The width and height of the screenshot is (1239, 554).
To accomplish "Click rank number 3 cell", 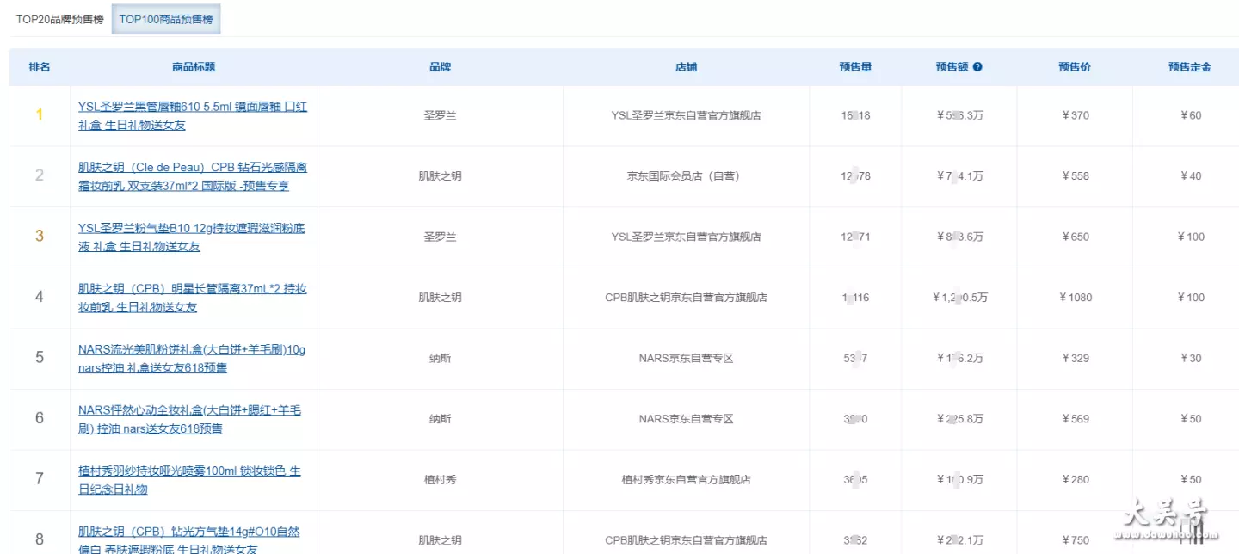I will click(40, 237).
